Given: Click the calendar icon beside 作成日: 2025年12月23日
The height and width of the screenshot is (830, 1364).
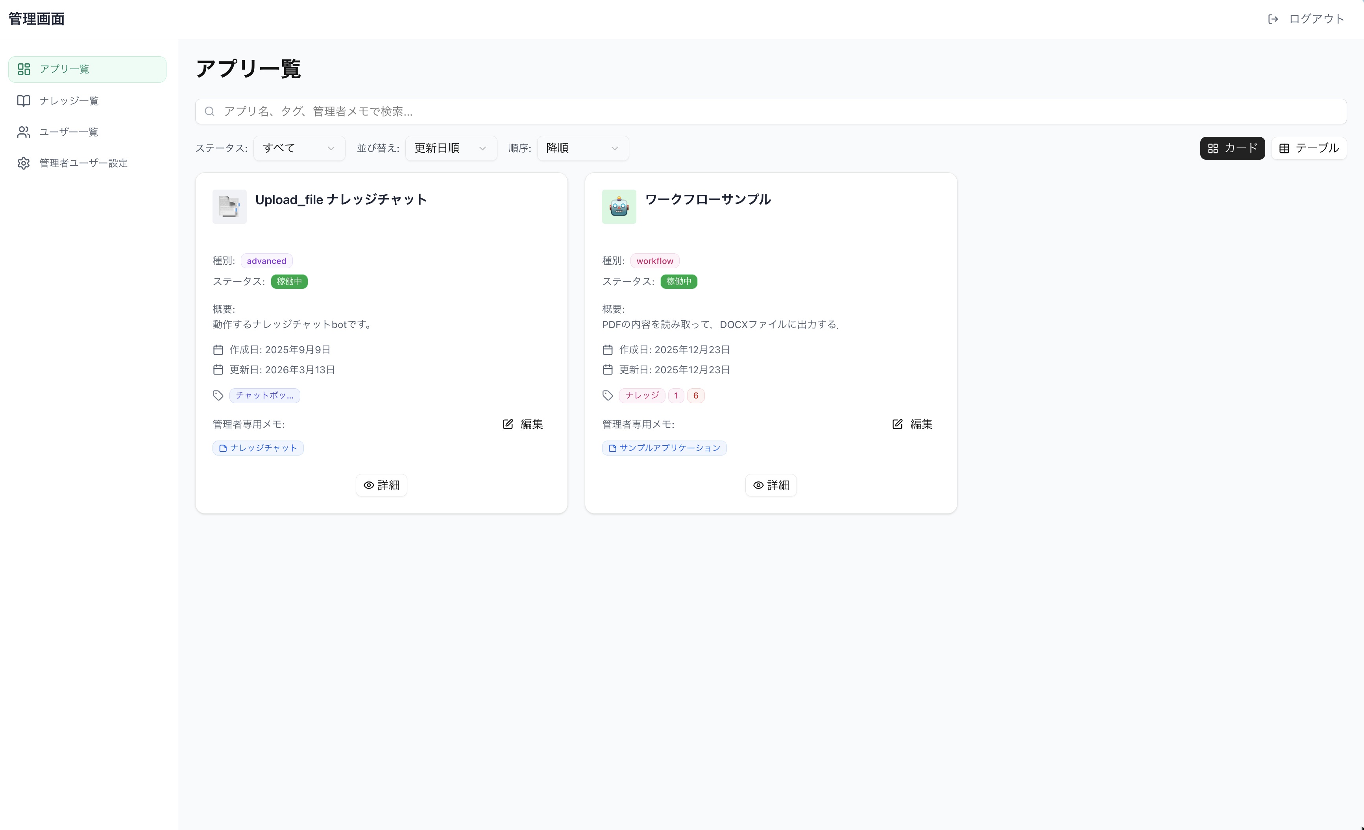Looking at the screenshot, I should [607, 350].
